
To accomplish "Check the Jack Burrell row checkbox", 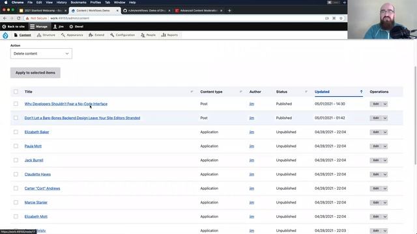I will click(16, 161).
